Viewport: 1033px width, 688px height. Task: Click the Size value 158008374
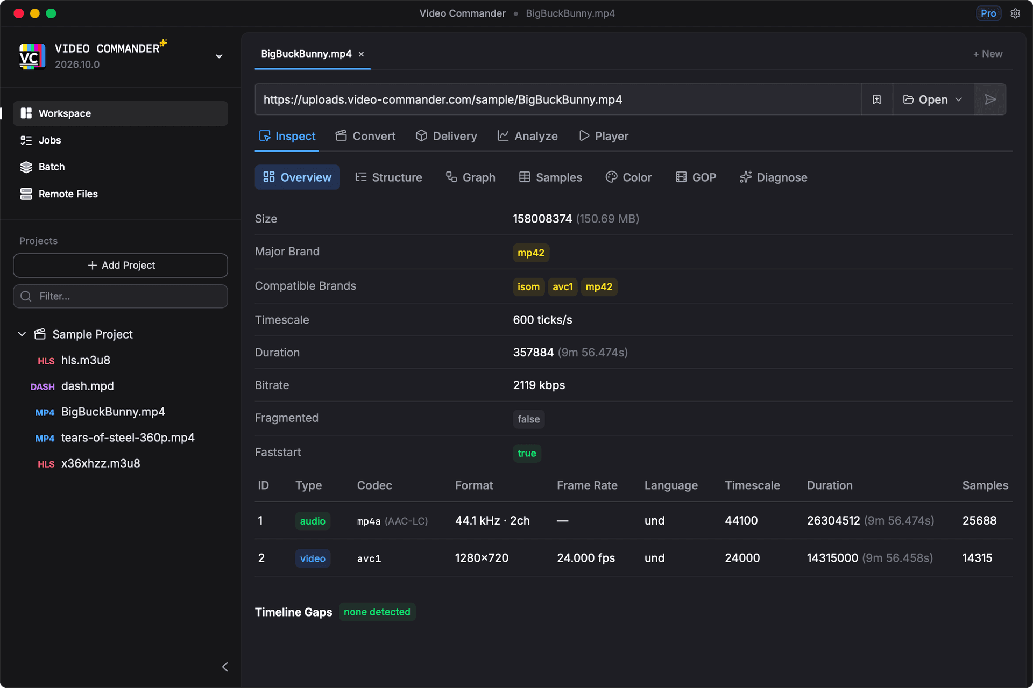pos(542,219)
